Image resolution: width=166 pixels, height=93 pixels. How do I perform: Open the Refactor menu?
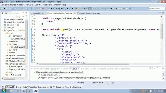click(21, 5)
